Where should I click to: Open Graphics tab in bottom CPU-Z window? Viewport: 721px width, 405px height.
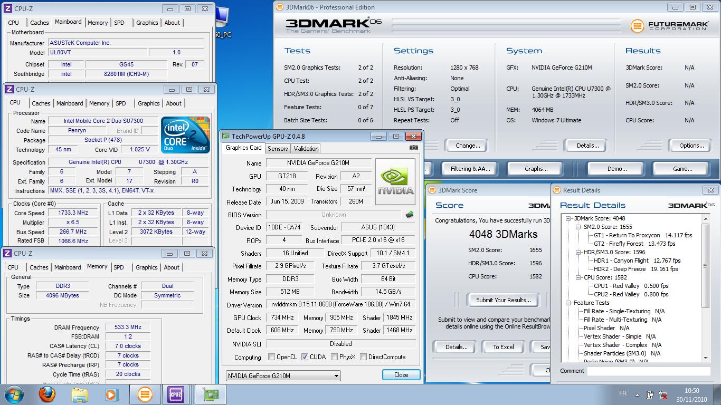tap(147, 267)
